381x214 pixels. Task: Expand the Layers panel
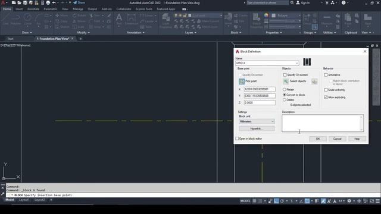tap(190, 33)
